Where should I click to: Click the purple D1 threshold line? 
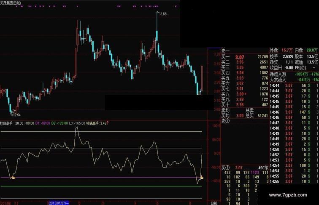(x=101, y=177)
